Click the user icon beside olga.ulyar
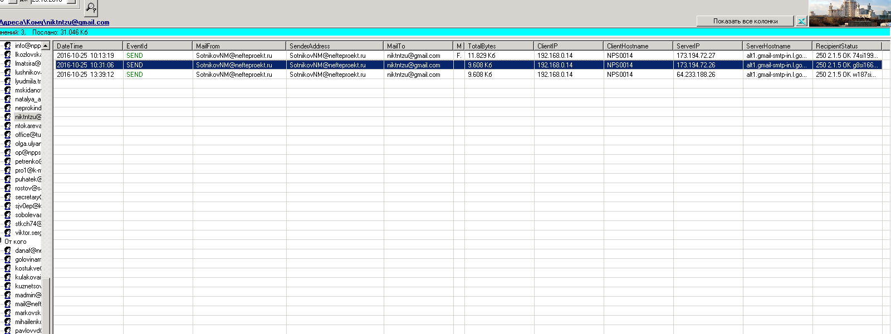This screenshot has width=891, height=334. [8, 144]
